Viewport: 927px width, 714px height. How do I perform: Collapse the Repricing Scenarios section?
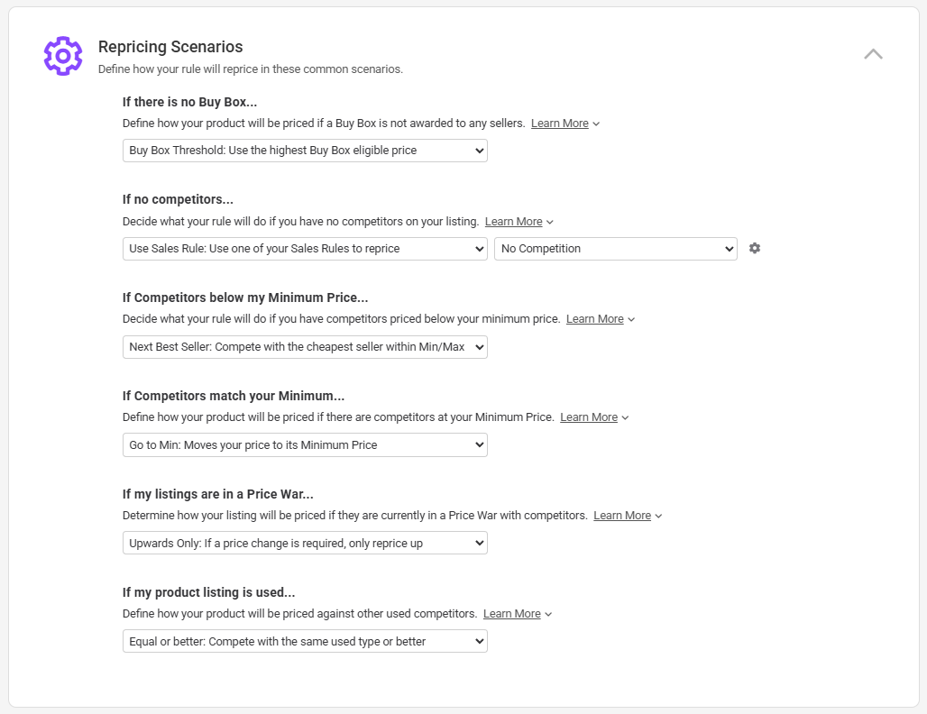[873, 54]
